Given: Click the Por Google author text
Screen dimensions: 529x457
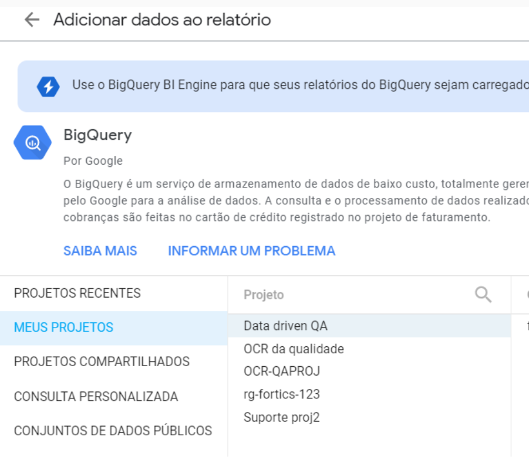Looking at the screenshot, I should (x=93, y=161).
